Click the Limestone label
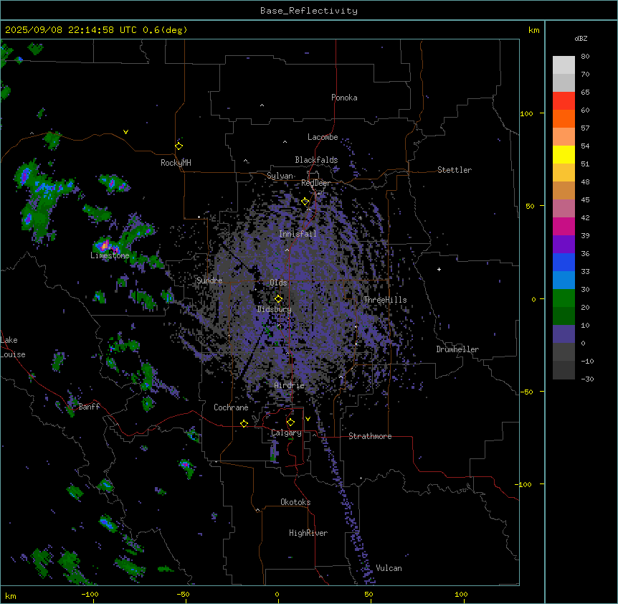The height and width of the screenshot is (604, 618). pyautogui.click(x=110, y=255)
